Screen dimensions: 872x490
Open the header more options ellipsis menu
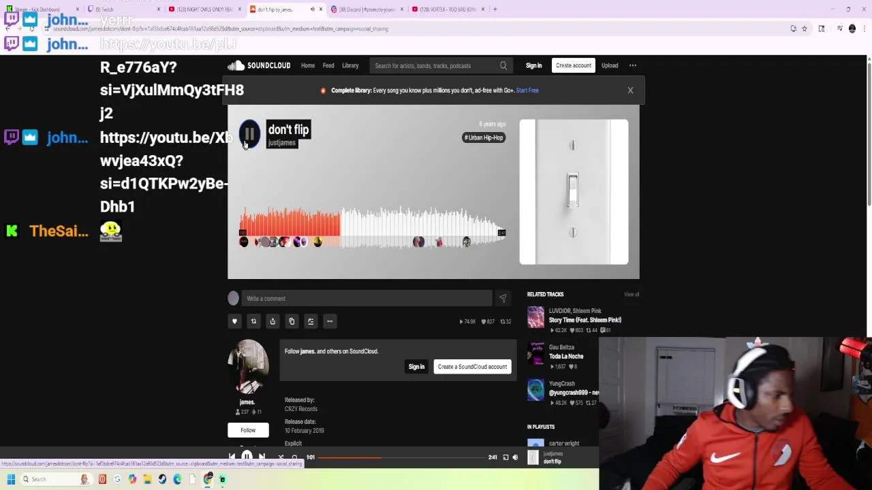[x=633, y=65]
